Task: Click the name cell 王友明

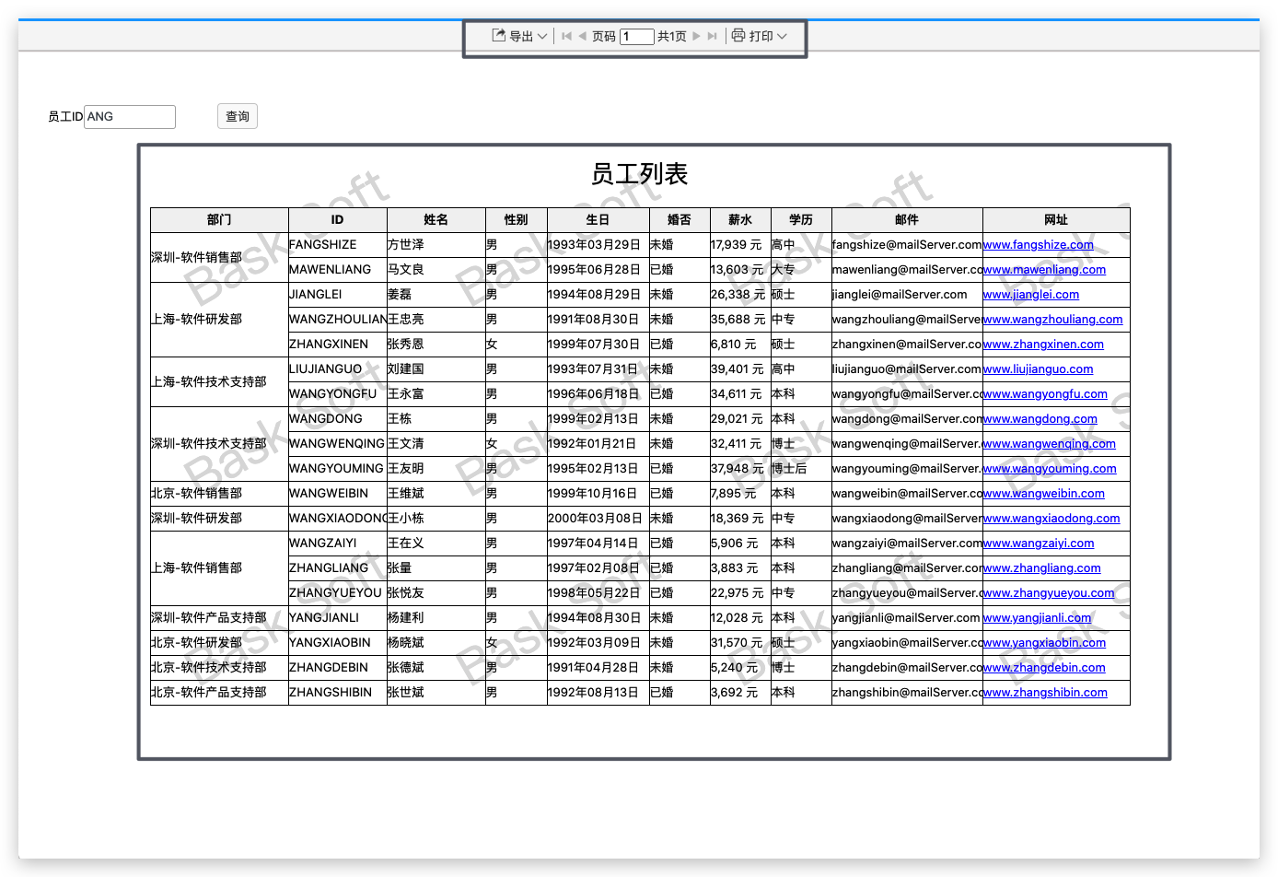Action: pos(436,469)
